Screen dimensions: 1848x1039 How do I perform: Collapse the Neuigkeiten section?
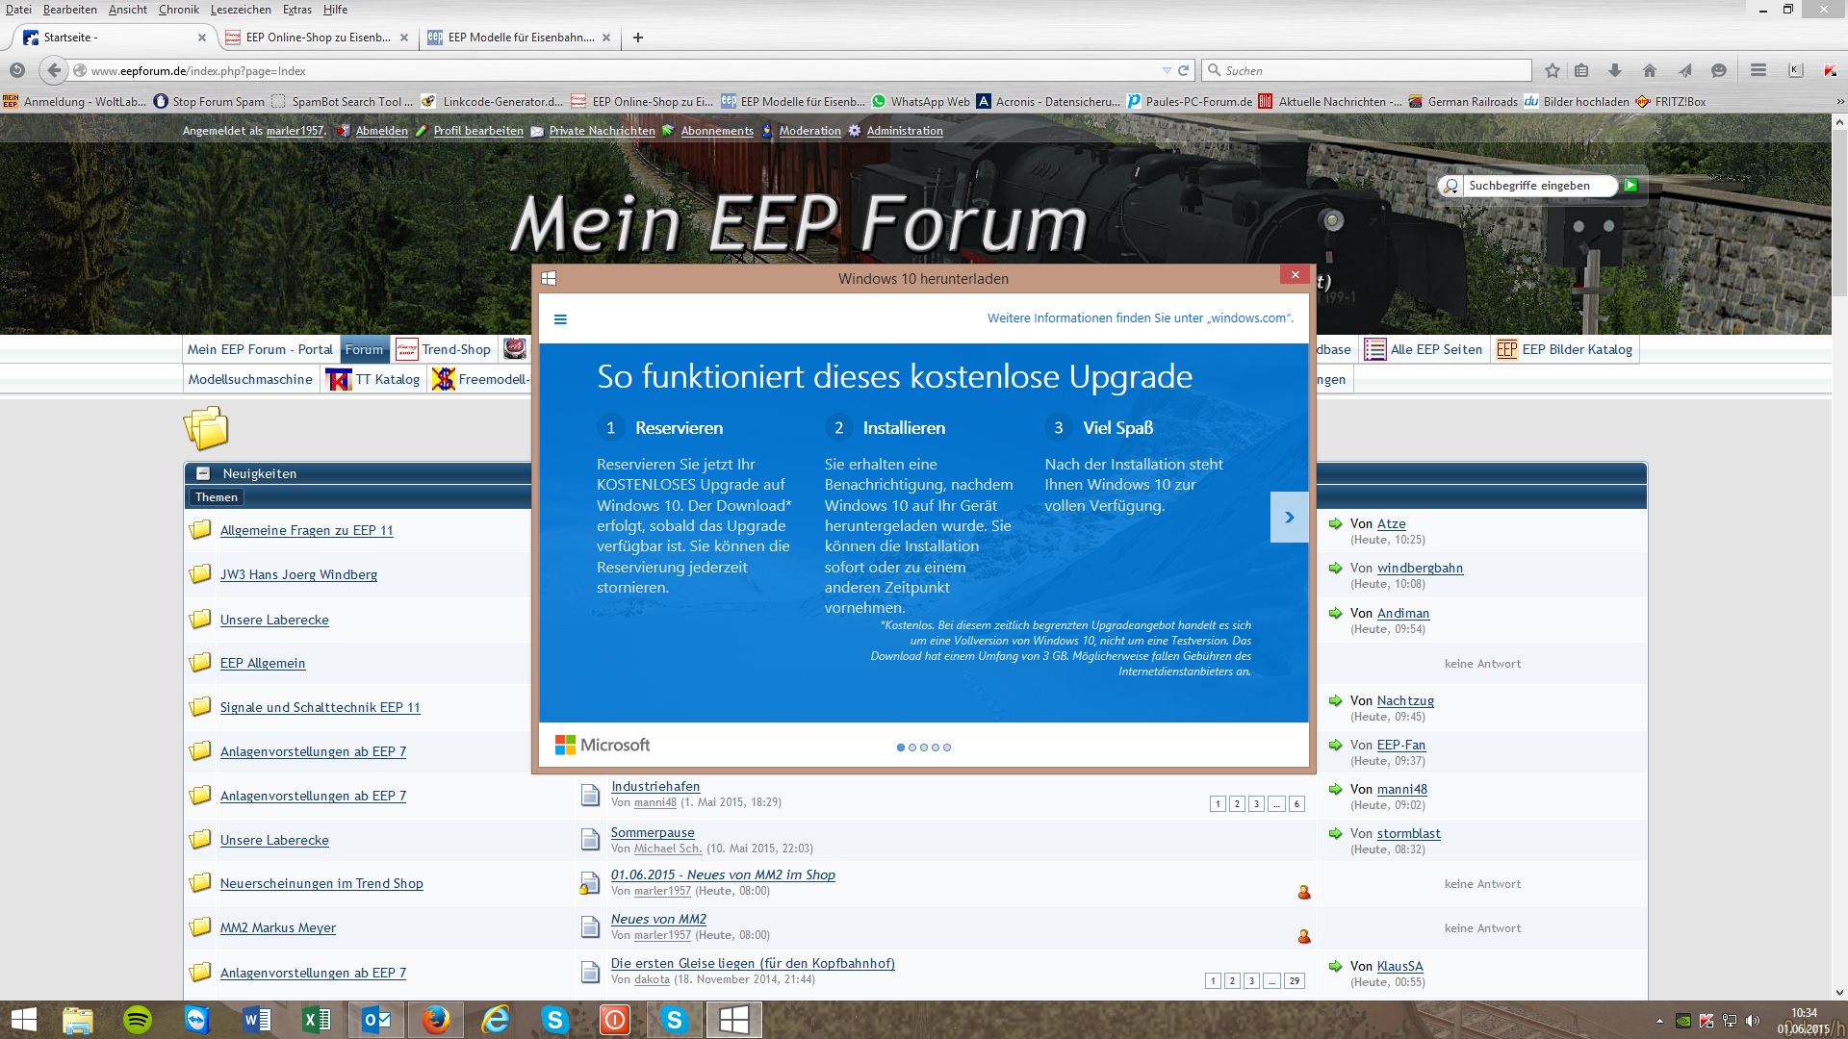203,473
